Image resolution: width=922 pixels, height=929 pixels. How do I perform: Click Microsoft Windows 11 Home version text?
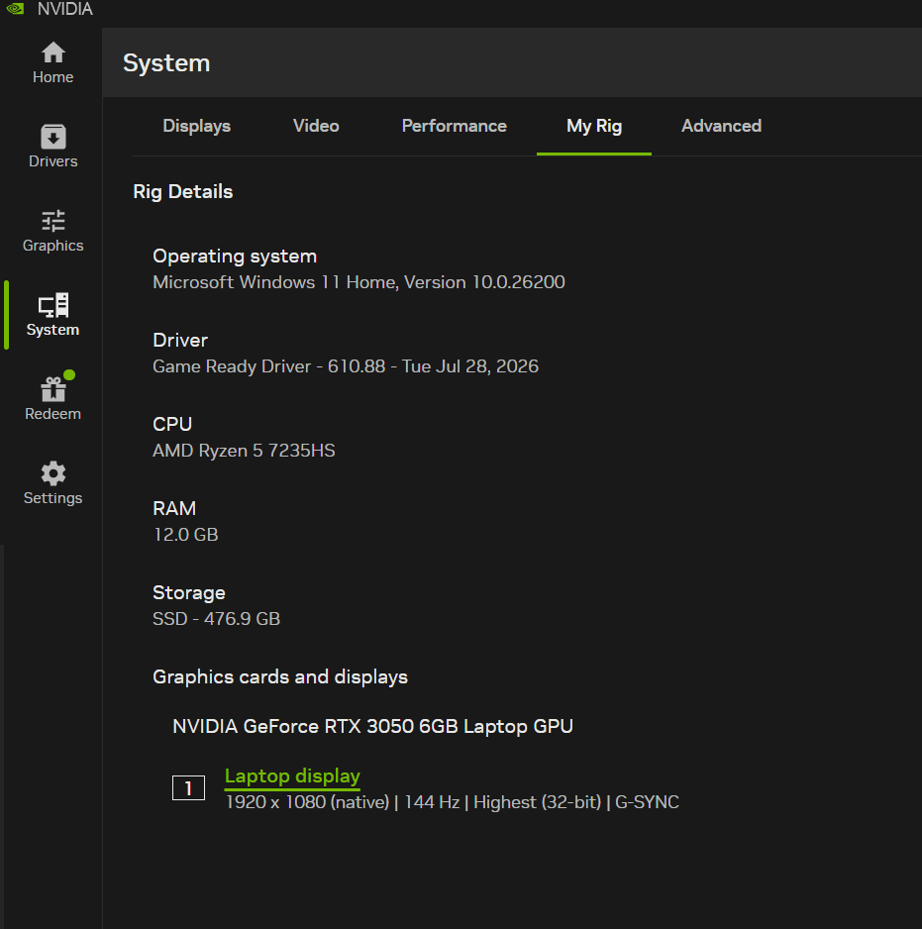coord(359,282)
